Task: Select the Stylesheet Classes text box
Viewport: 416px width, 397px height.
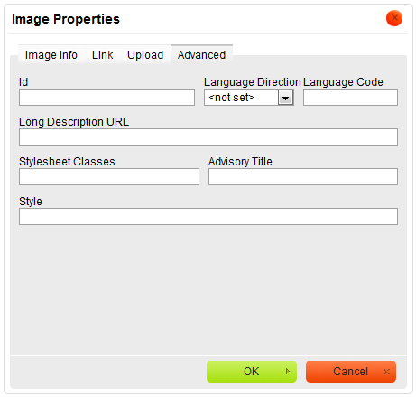Action: pyautogui.click(x=109, y=176)
